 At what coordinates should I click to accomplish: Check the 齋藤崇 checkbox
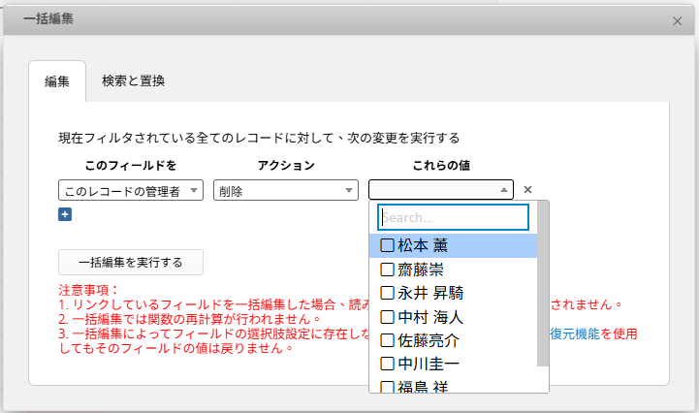tap(387, 270)
